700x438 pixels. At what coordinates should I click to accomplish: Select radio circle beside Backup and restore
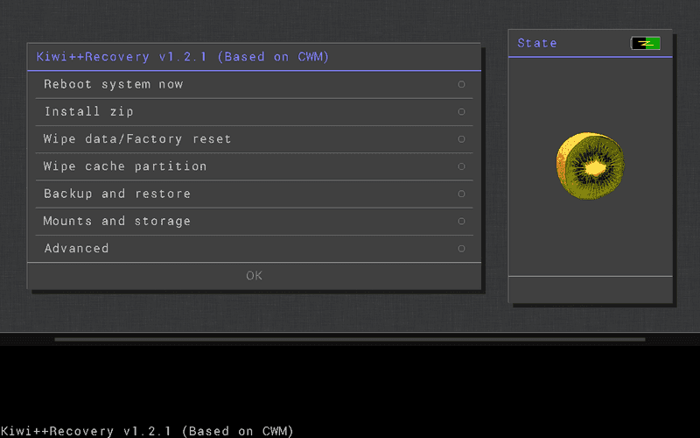pyautogui.click(x=462, y=194)
